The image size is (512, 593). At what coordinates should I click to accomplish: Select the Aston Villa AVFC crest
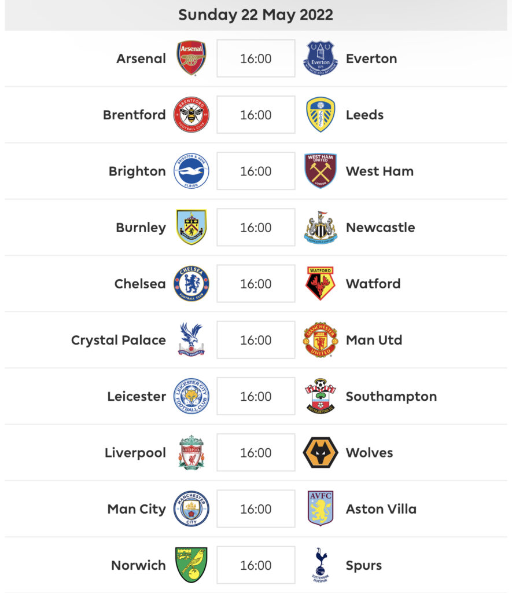point(321,508)
